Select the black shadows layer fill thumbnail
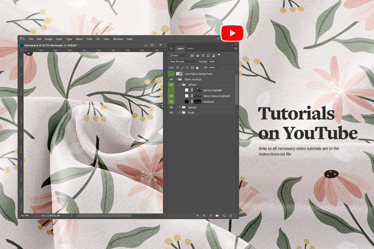 (x=187, y=101)
